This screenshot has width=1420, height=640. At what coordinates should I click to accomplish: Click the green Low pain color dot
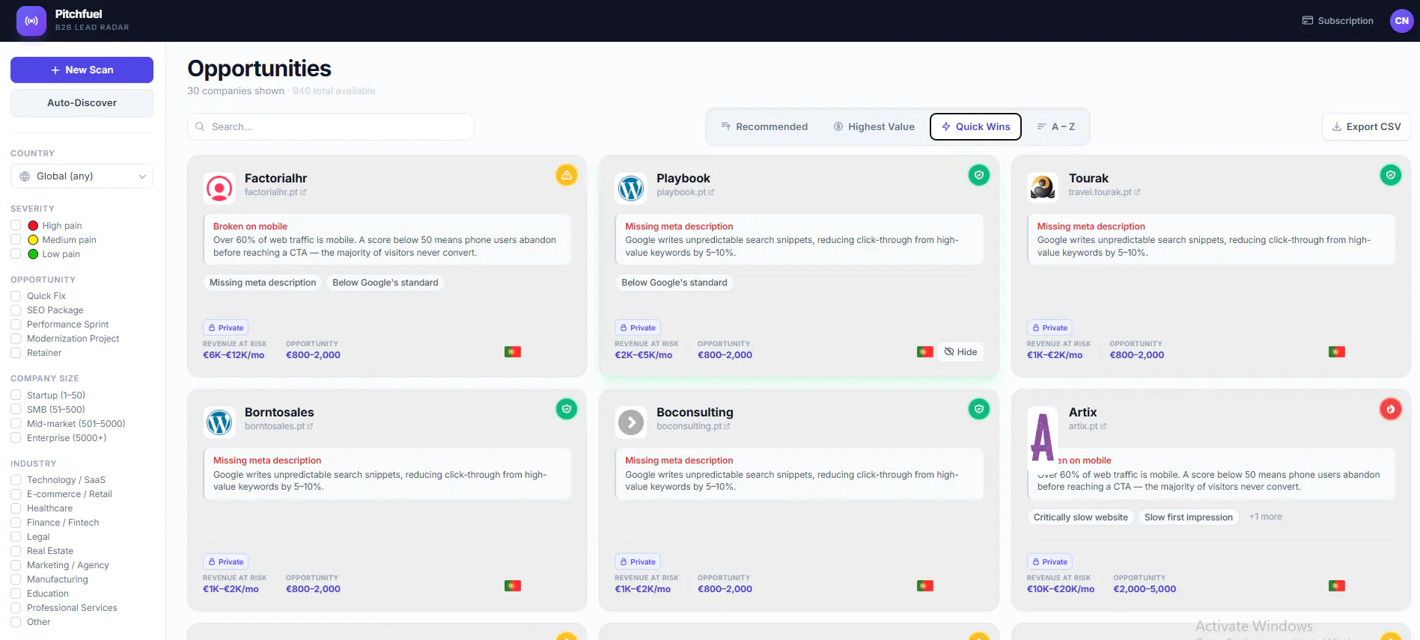(x=33, y=253)
